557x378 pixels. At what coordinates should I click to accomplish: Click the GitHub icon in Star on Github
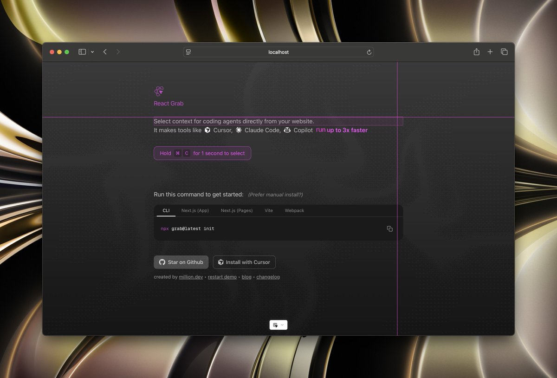tap(162, 262)
